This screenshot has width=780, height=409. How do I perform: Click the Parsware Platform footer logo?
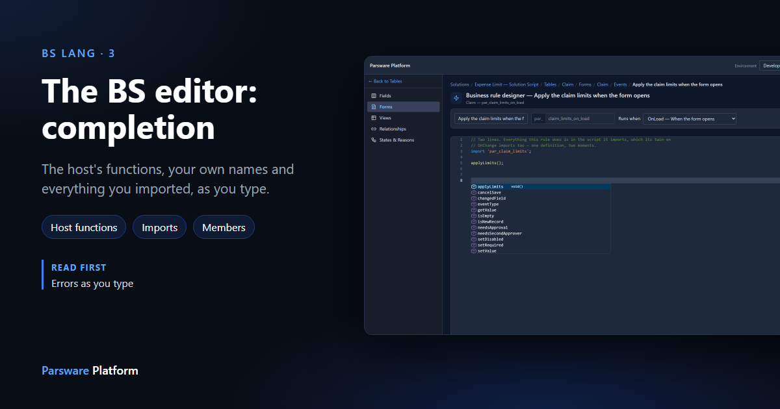point(90,371)
